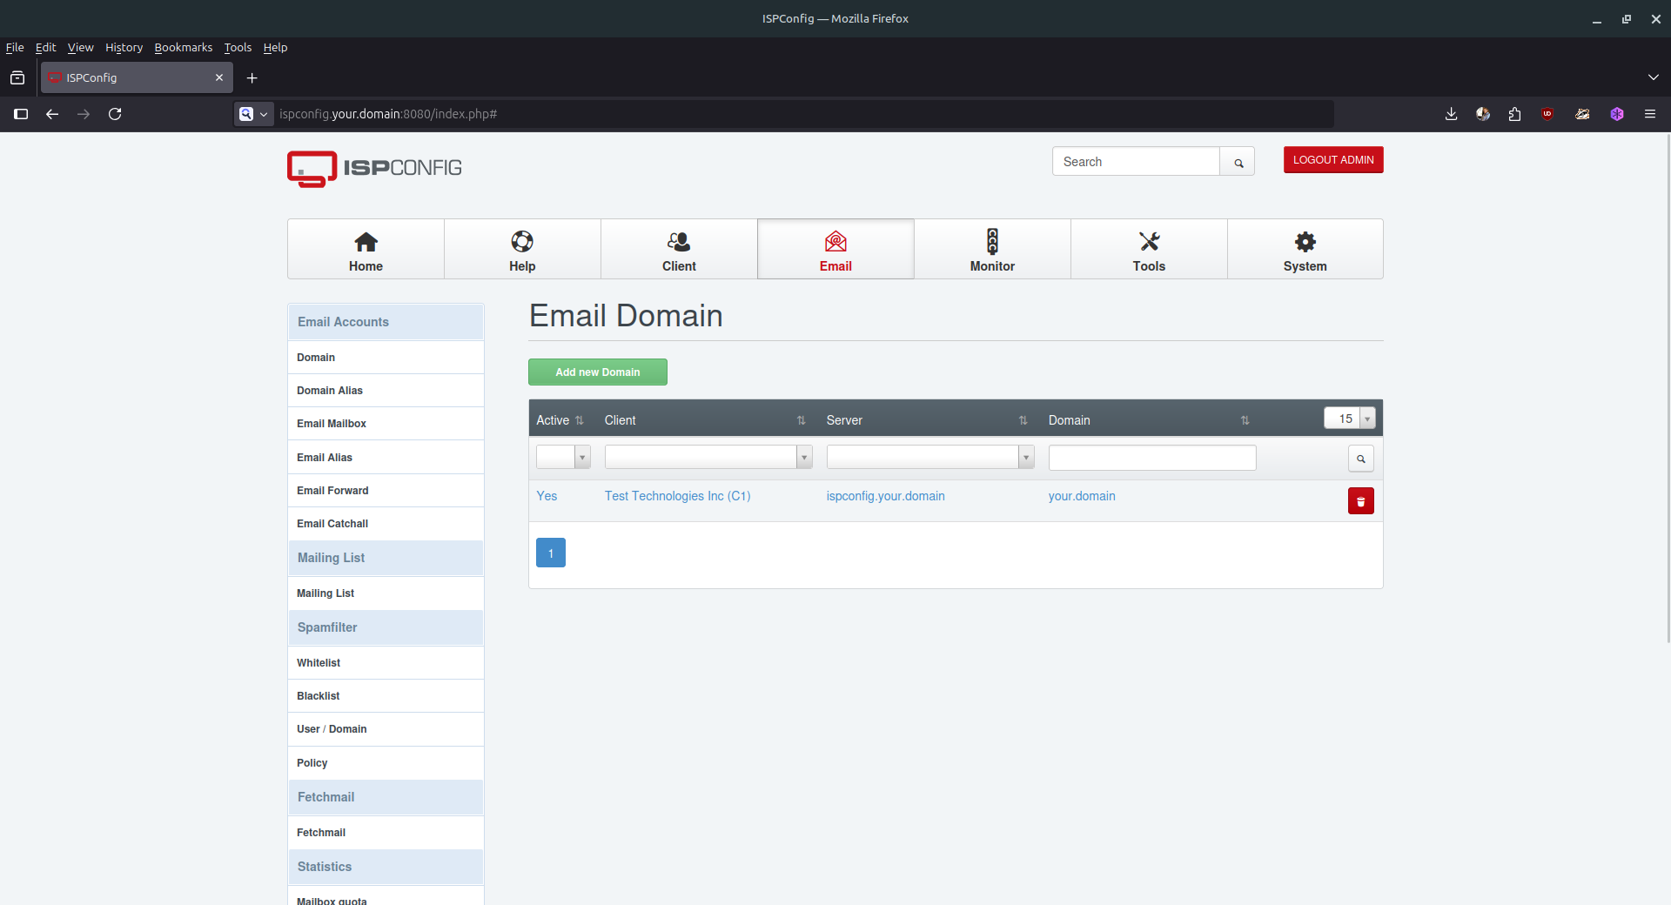Open the File menu
The width and height of the screenshot is (1671, 905).
(x=15, y=47)
